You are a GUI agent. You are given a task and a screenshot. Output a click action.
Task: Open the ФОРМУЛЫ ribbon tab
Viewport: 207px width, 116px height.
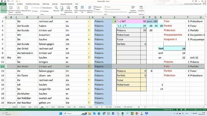[x=46, y=4]
